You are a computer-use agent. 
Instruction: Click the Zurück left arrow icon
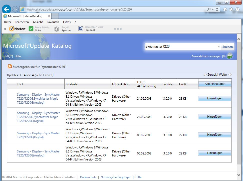[205, 75]
